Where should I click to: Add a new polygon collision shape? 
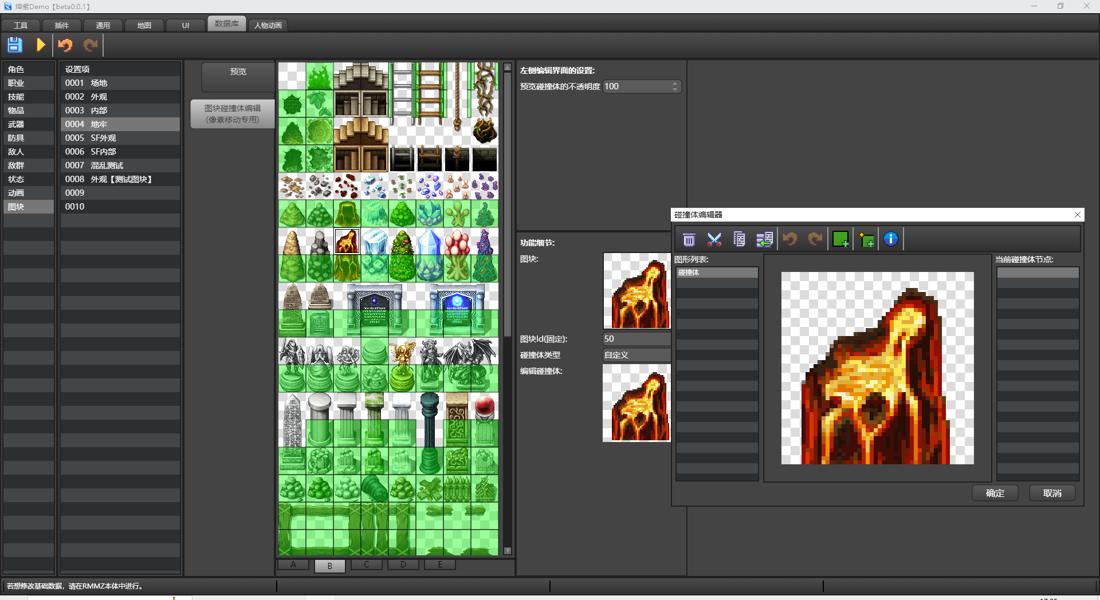(x=866, y=239)
